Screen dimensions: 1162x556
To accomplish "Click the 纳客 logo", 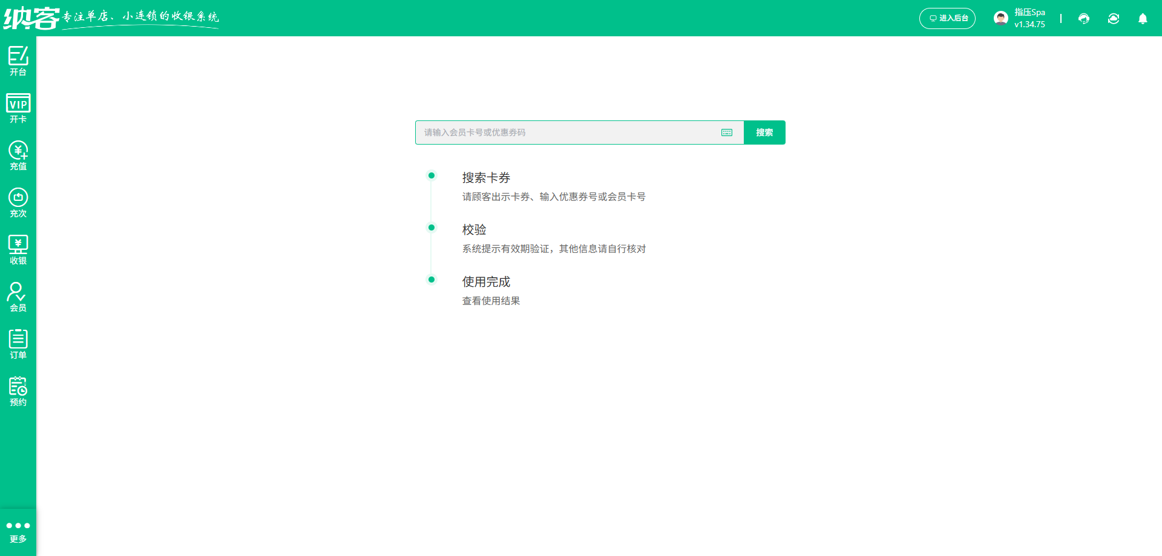I will click(x=31, y=18).
